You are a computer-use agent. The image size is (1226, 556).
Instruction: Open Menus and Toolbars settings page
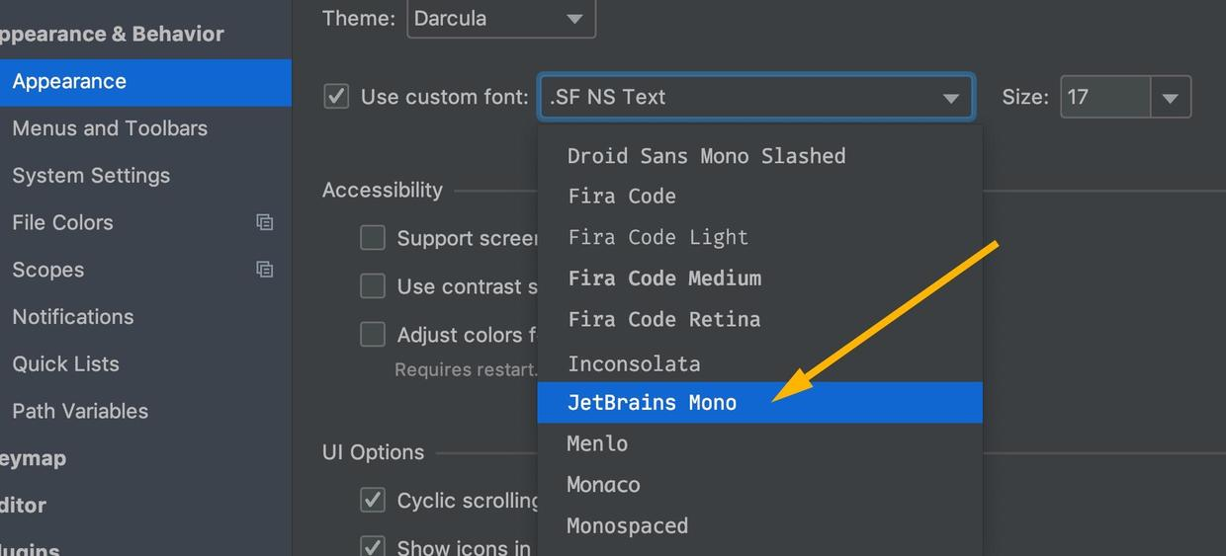pyautogui.click(x=110, y=128)
